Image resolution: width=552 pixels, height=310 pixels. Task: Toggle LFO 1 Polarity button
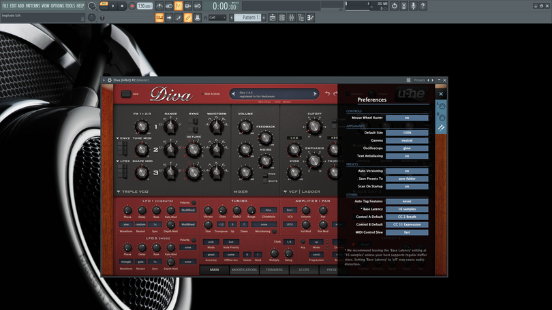pos(194,202)
